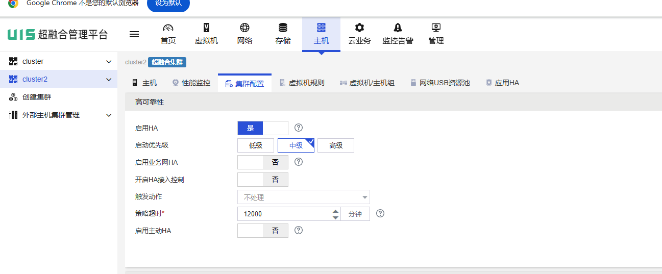662x274 pixels.
Task: Click the 策略超时 input field
Action: coord(283,214)
